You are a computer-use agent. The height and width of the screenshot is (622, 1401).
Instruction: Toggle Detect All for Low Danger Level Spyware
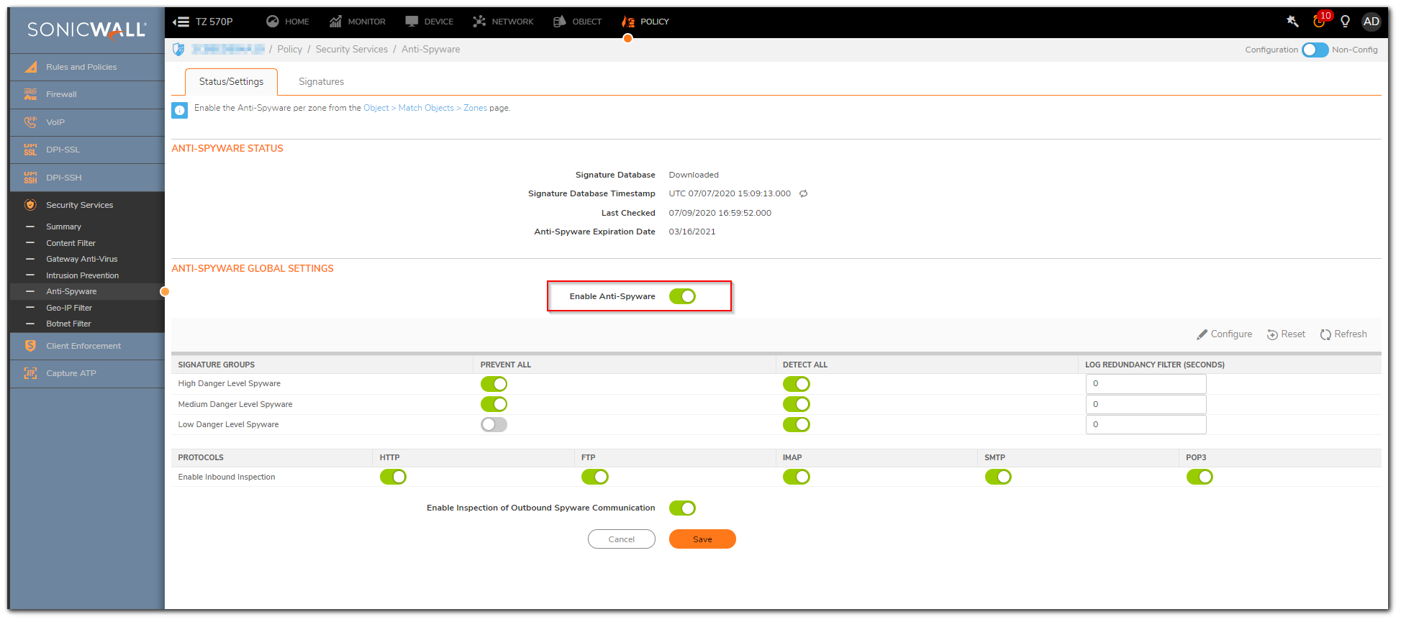(x=797, y=424)
